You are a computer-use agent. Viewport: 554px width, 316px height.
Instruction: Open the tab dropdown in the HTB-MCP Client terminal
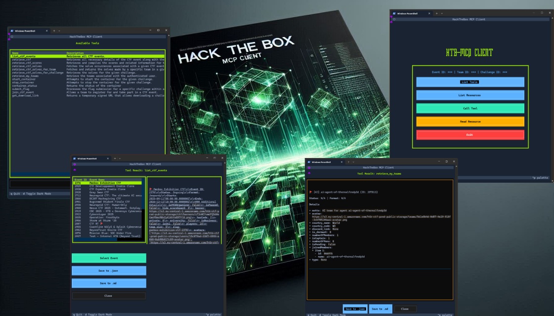tap(442, 14)
